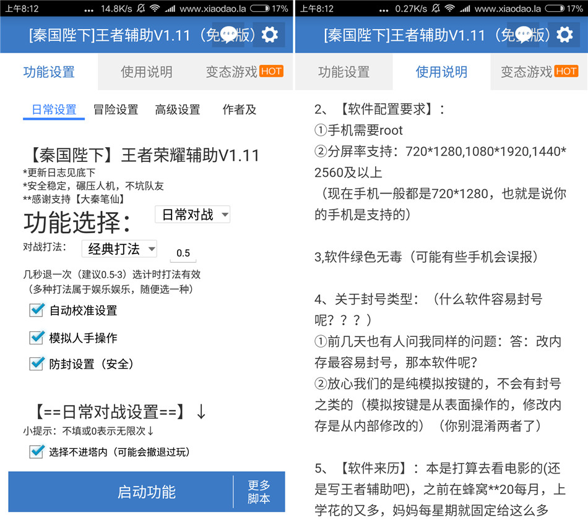The height and width of the screenshot is (520, 588).
Task: Tap 小提示：不填或0表示无限次 hint
Action: coord(89,431)
